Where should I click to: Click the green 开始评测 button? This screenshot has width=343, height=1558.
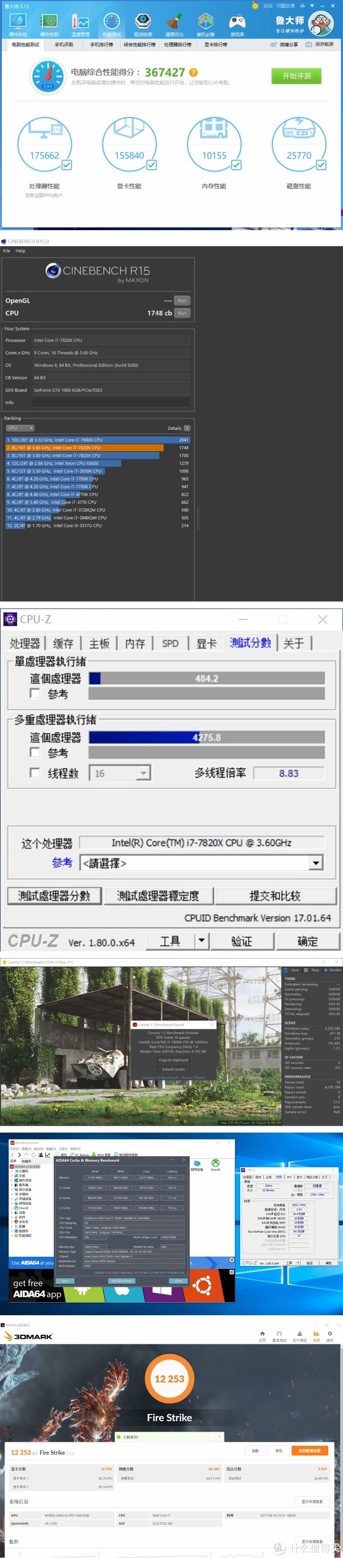coord(297,76)
